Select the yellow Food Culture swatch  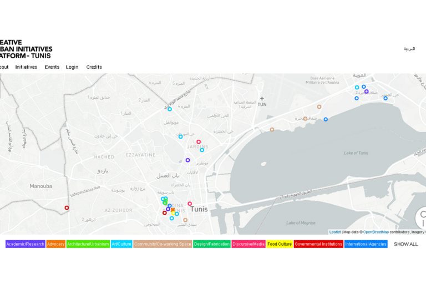coord(280,244)
